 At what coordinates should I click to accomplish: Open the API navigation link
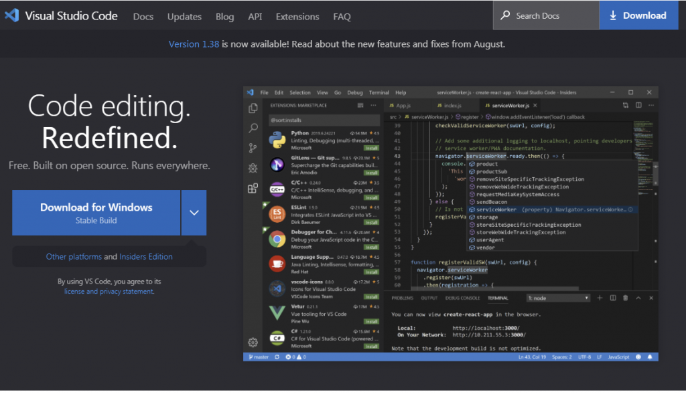click(255, 17)
